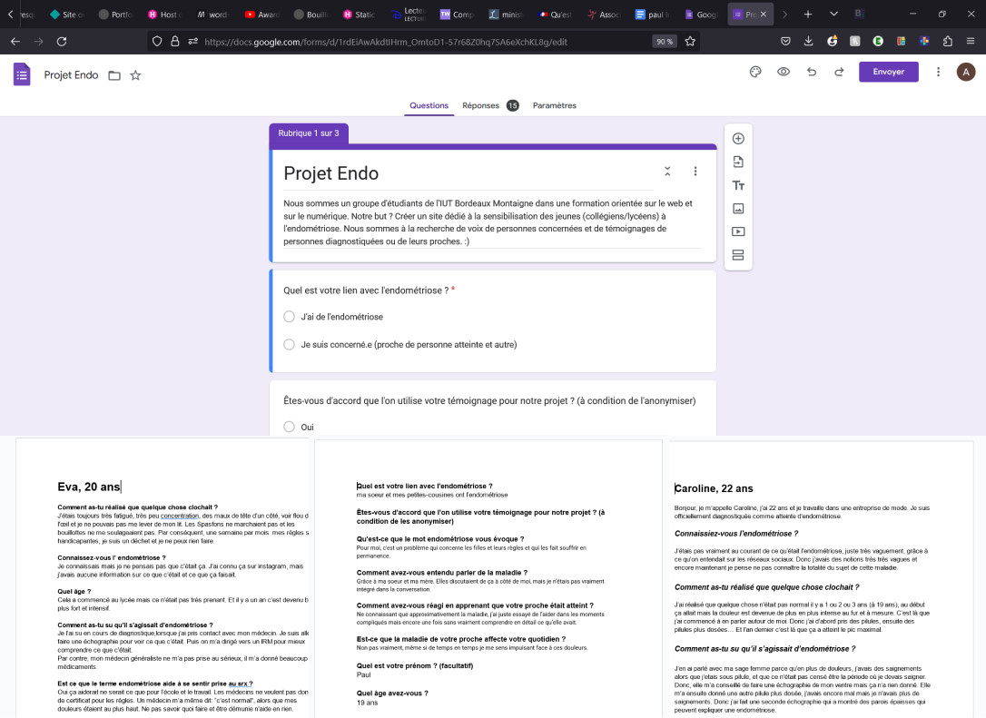Star the Projet Endo form
This screenshot has width=986, height=718.
(x=135, y=75)
